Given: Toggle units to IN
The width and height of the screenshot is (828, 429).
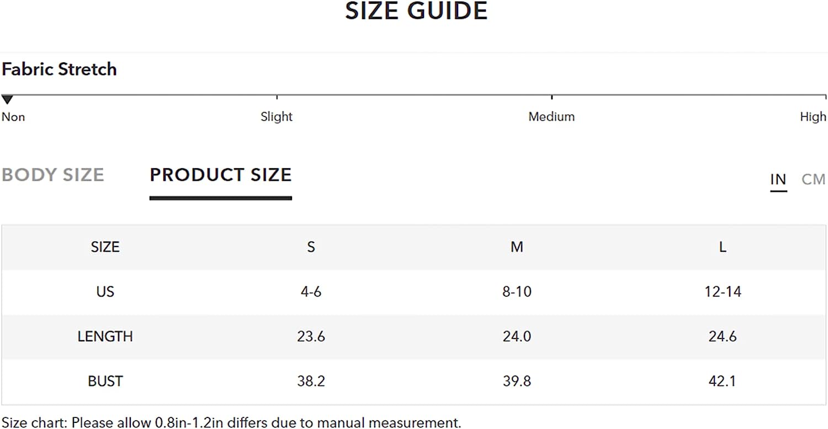Looking at the screenshot, I should pyautogui.click(x=778, y=179).
